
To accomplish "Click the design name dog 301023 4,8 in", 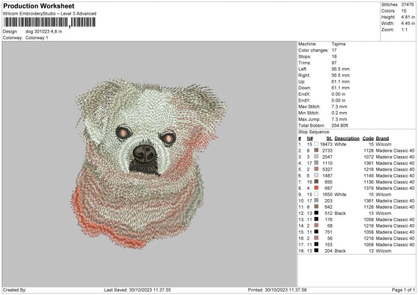I will pyautogui.click(x=44, y=31).
